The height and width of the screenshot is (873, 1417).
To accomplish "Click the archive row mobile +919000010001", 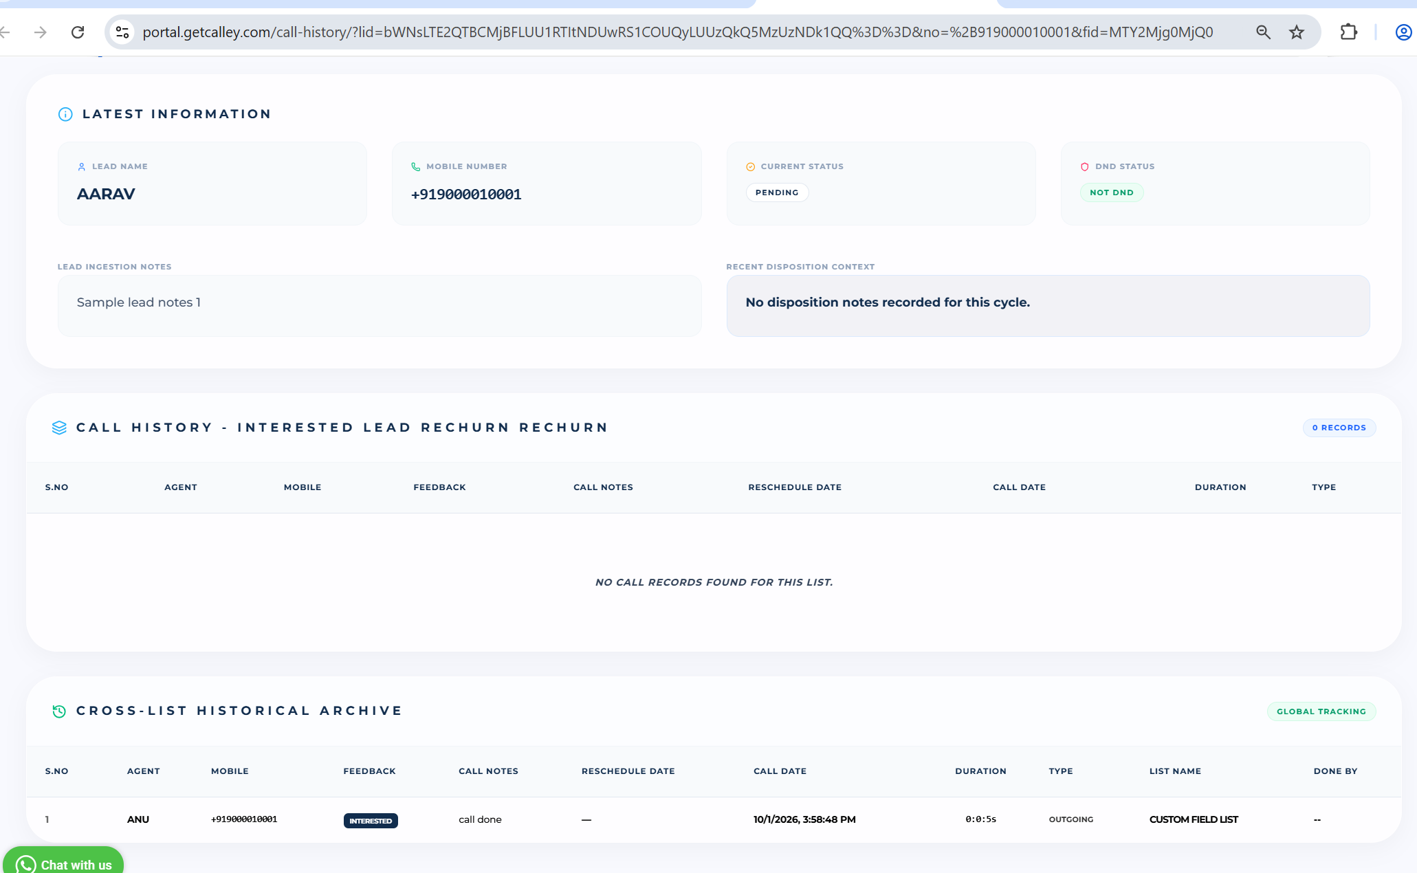I will click(244, 819).
